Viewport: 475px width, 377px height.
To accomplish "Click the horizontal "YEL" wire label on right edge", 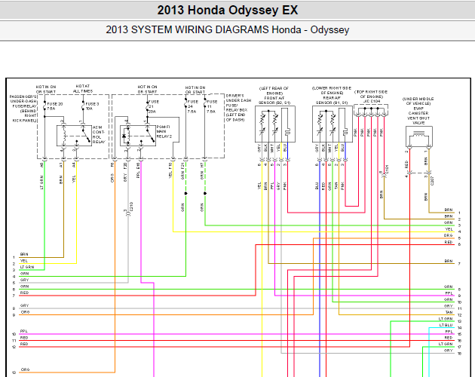I will (449, 229).
